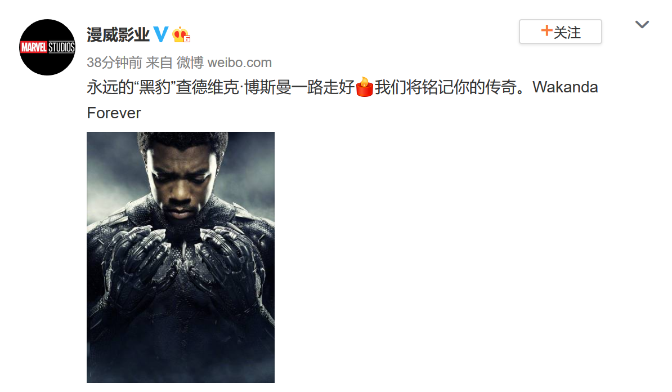Click the STUDIOS text inside the avatar
The height and width of the screenshot is (392, 672).
tap(61, 47)
